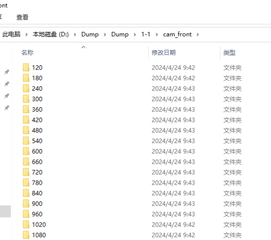Viewport: 271px width, 240px height.
Task: Select the folder icon for 120
Action: tap(26, 67)
